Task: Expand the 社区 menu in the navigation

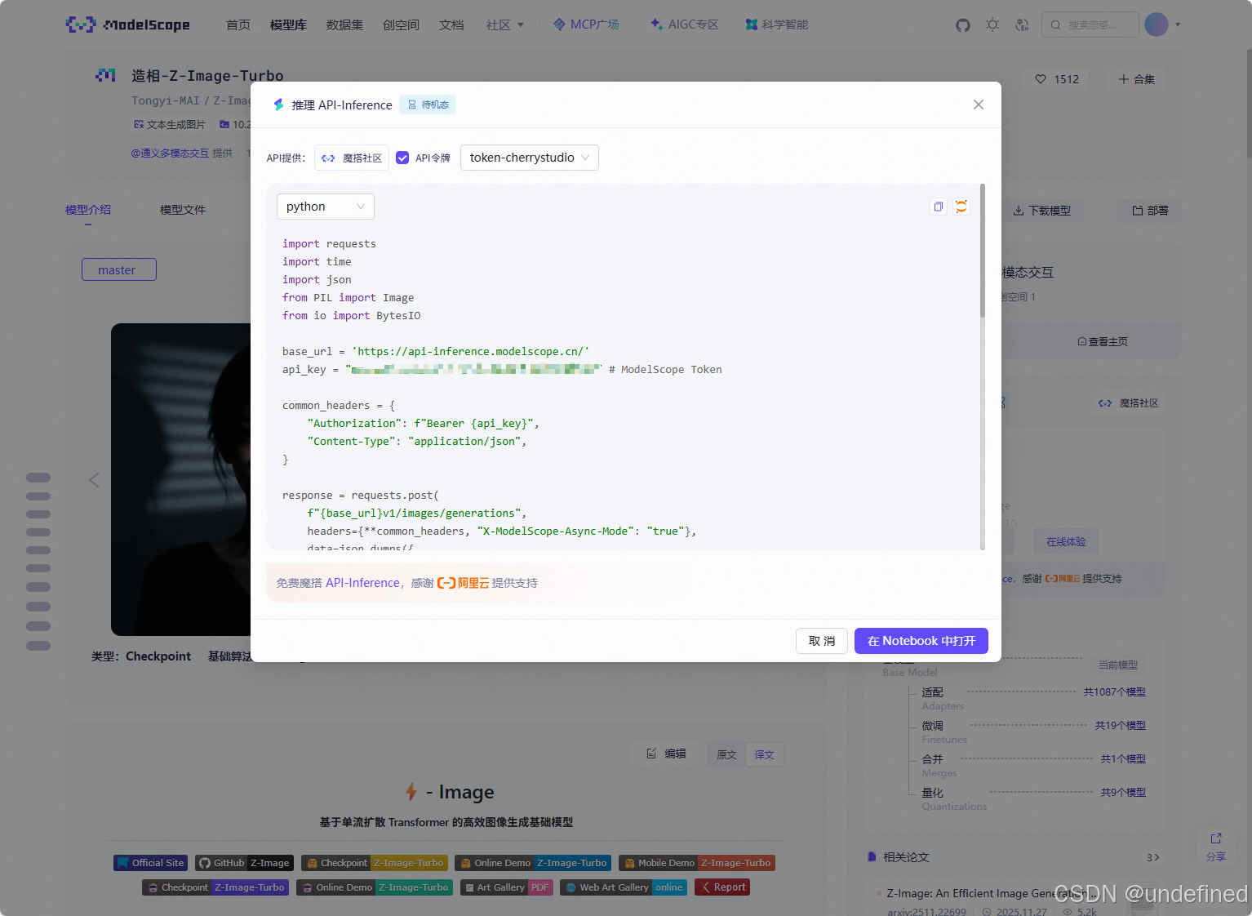Action: 505,25
